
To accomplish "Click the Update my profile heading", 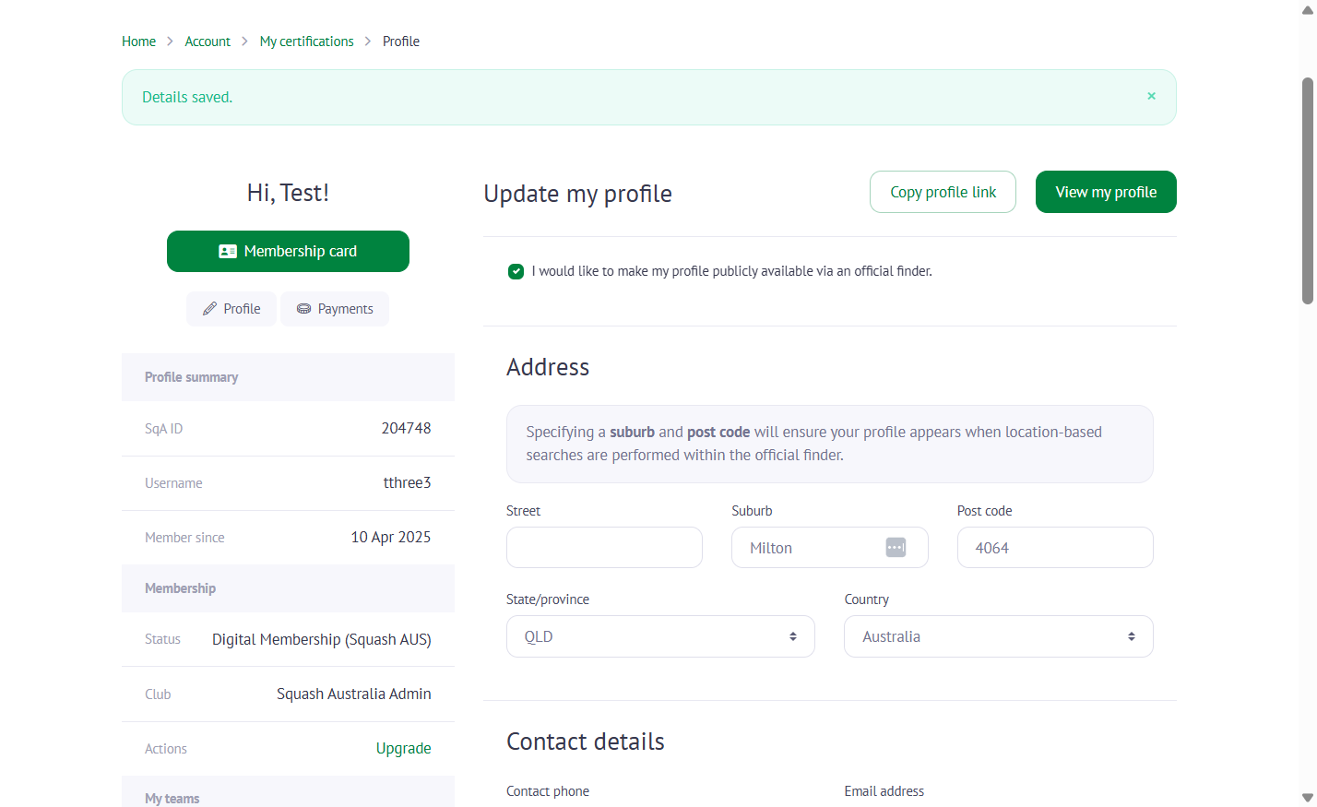I will [x=578, y=194].
